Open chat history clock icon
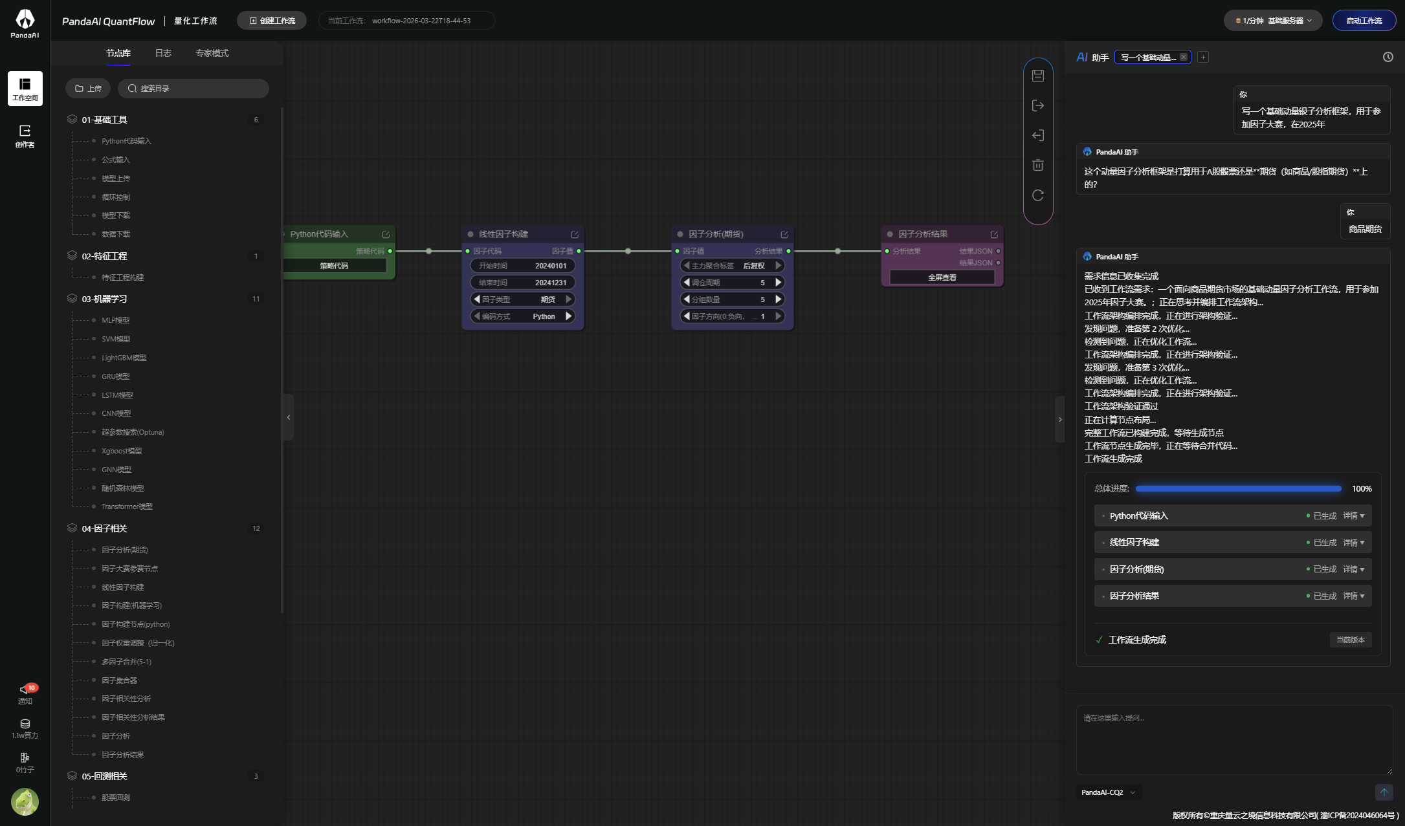The image size is (1405, 826). tap(1388, 57)
